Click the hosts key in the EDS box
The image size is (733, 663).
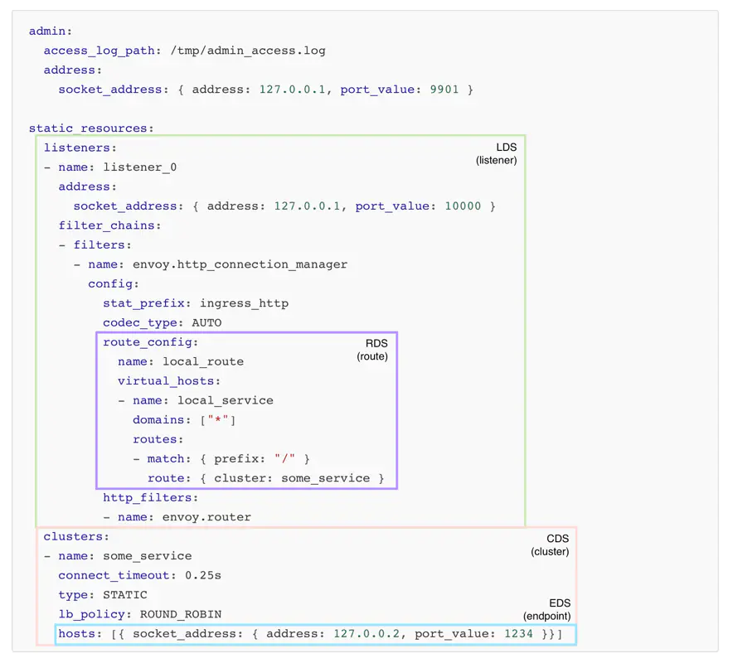click(x=77, y=635)
